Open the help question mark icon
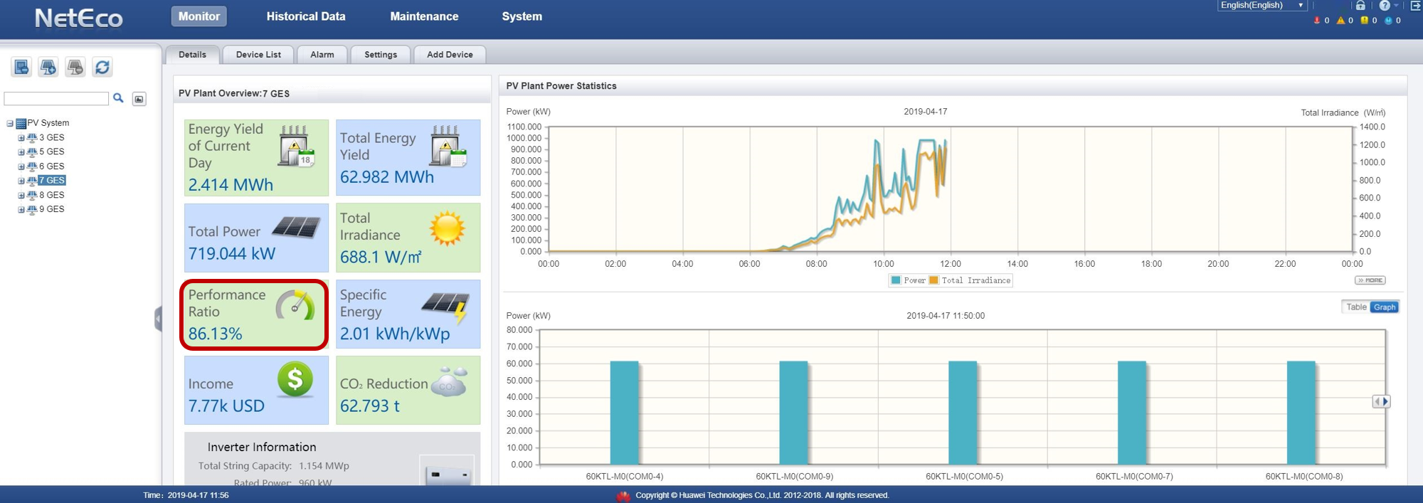This screenshot has height=503, width=1423. point(1385,6)
